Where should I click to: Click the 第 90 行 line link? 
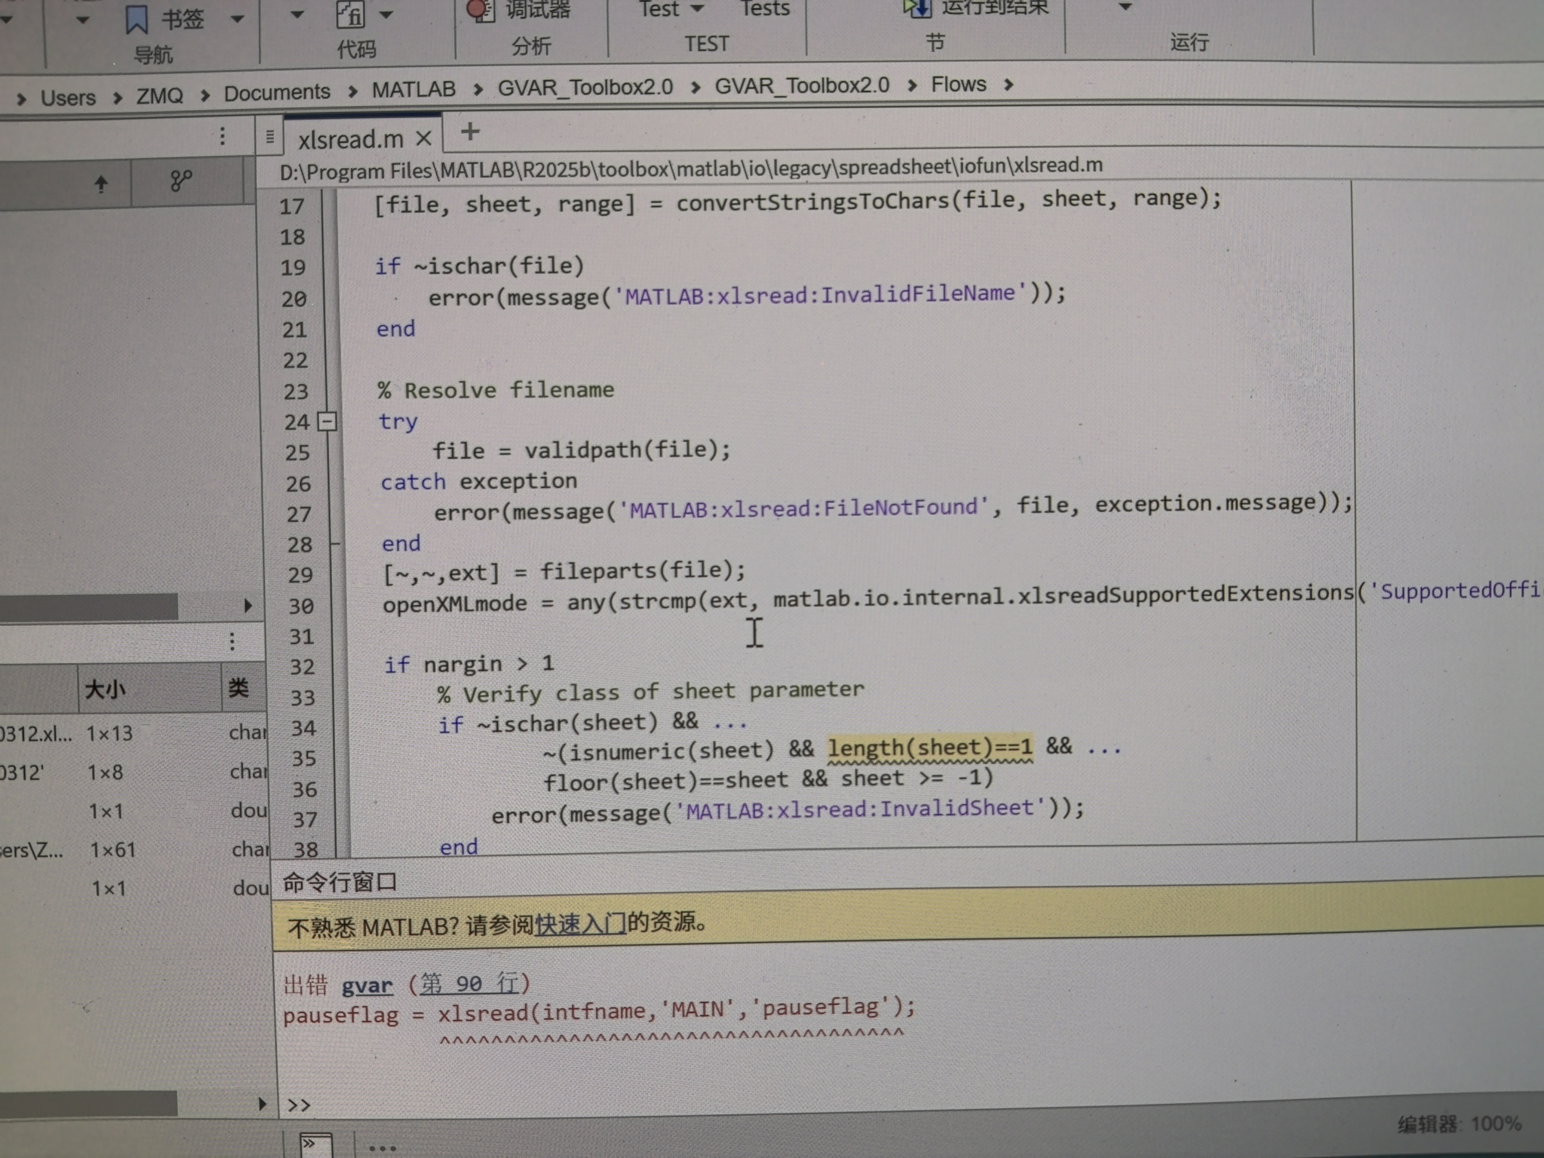[x=469, y=984]
